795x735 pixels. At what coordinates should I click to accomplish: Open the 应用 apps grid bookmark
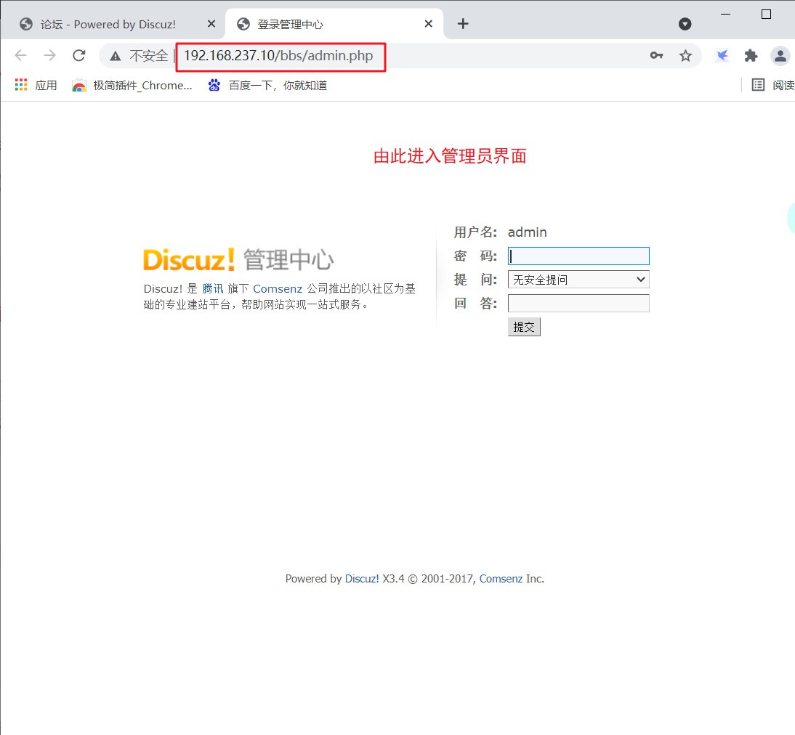pyautogui.click(x=36, y=85)
